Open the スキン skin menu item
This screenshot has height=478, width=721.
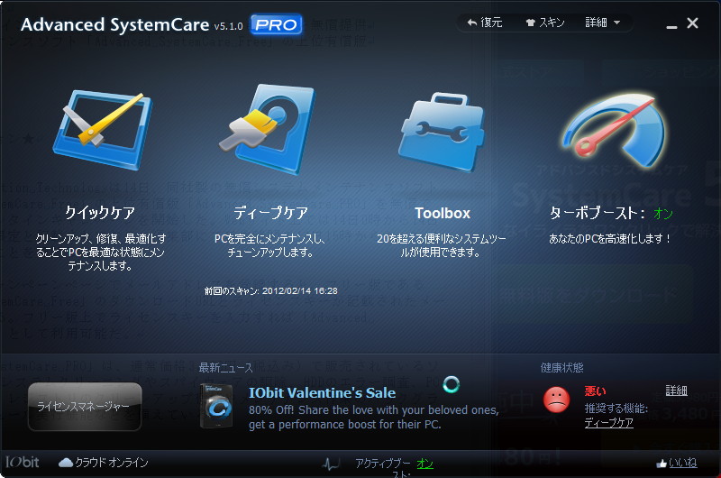(x=545, y=22)
